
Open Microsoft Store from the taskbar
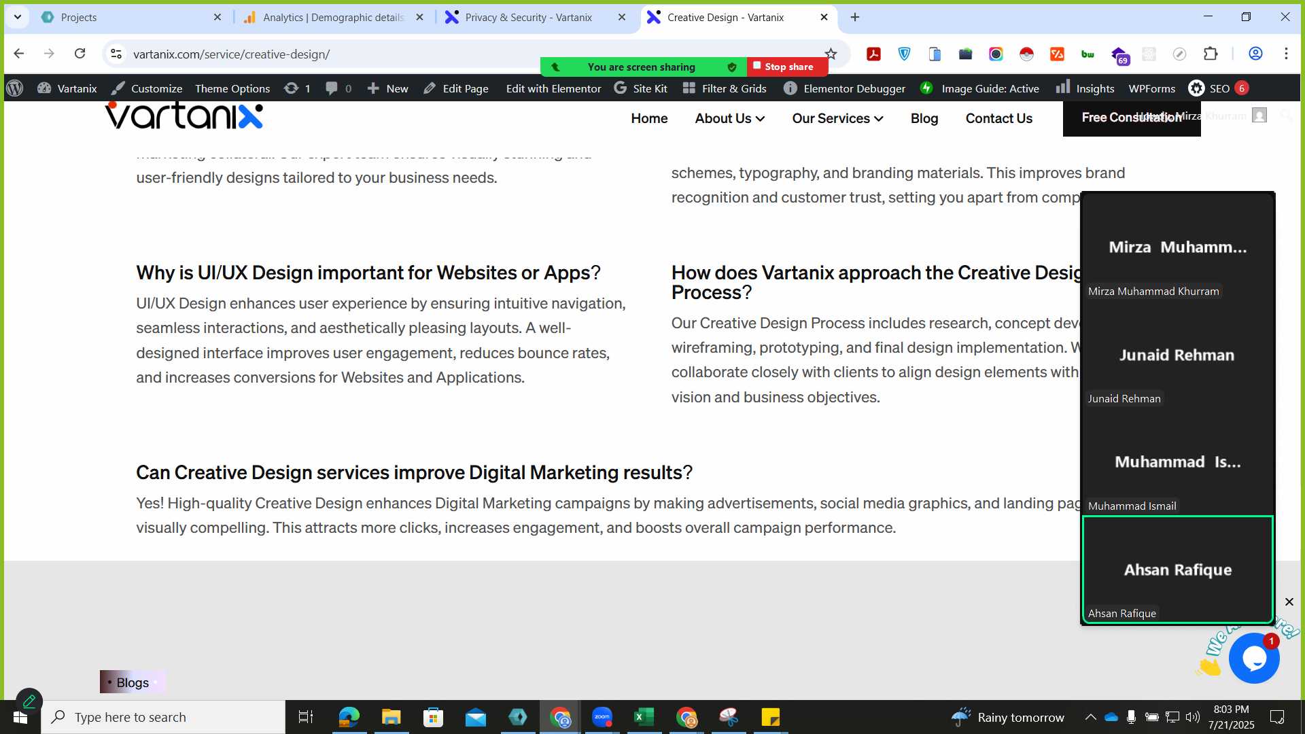pyautogui.click(x=433, y=717)
